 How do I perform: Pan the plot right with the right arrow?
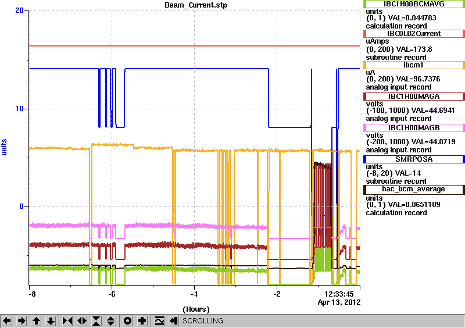(22, 321)
